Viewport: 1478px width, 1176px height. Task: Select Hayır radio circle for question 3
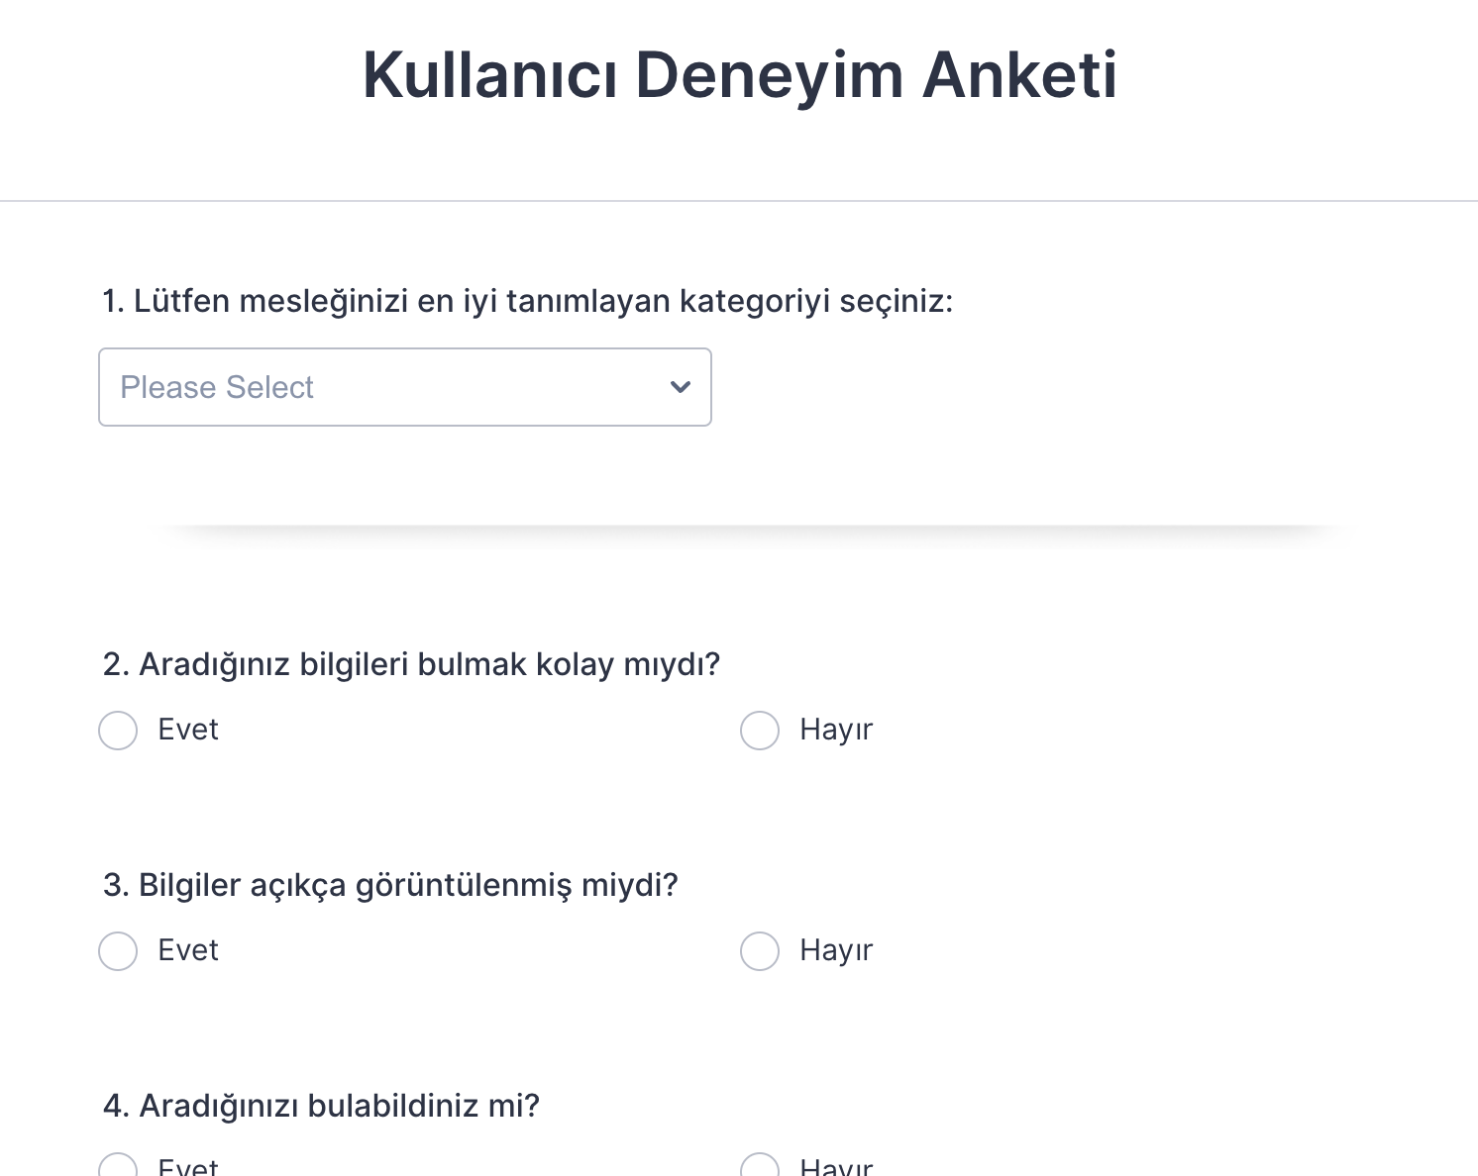tap(760, 951)
